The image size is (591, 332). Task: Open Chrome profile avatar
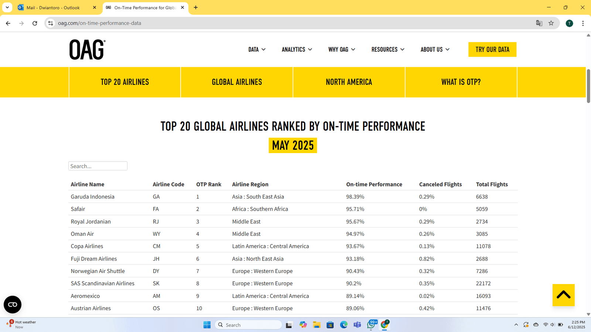point(570,23)
